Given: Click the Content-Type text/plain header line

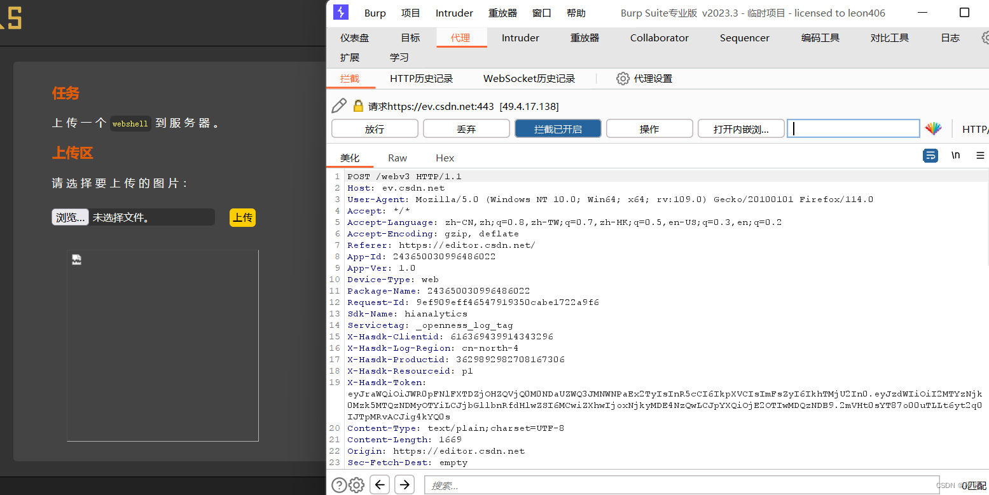Looking at the screenshot, I should click(x=455, y=428).
